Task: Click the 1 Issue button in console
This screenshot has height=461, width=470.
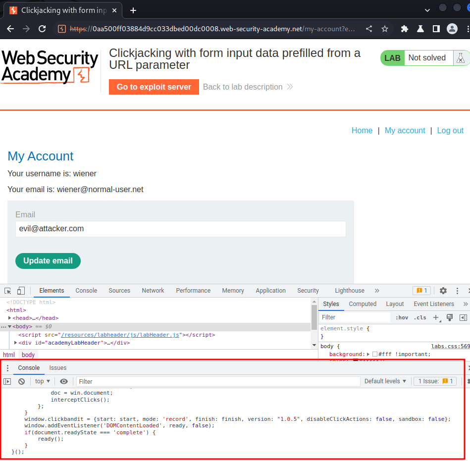Action: tap(435, 381)
